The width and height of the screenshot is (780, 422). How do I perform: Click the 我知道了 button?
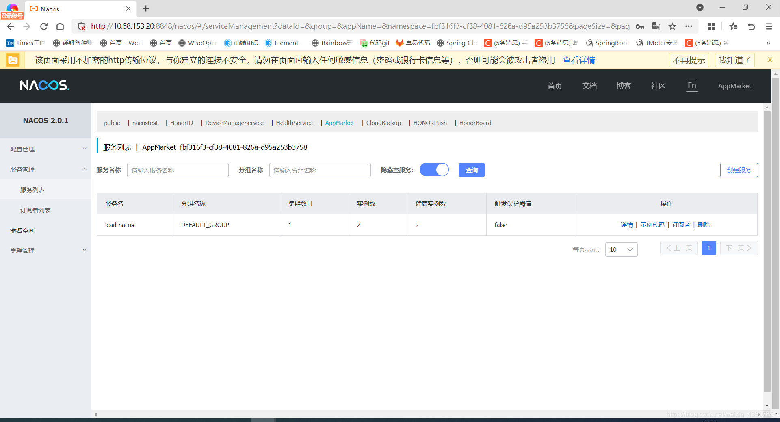(x=735, y=60)
